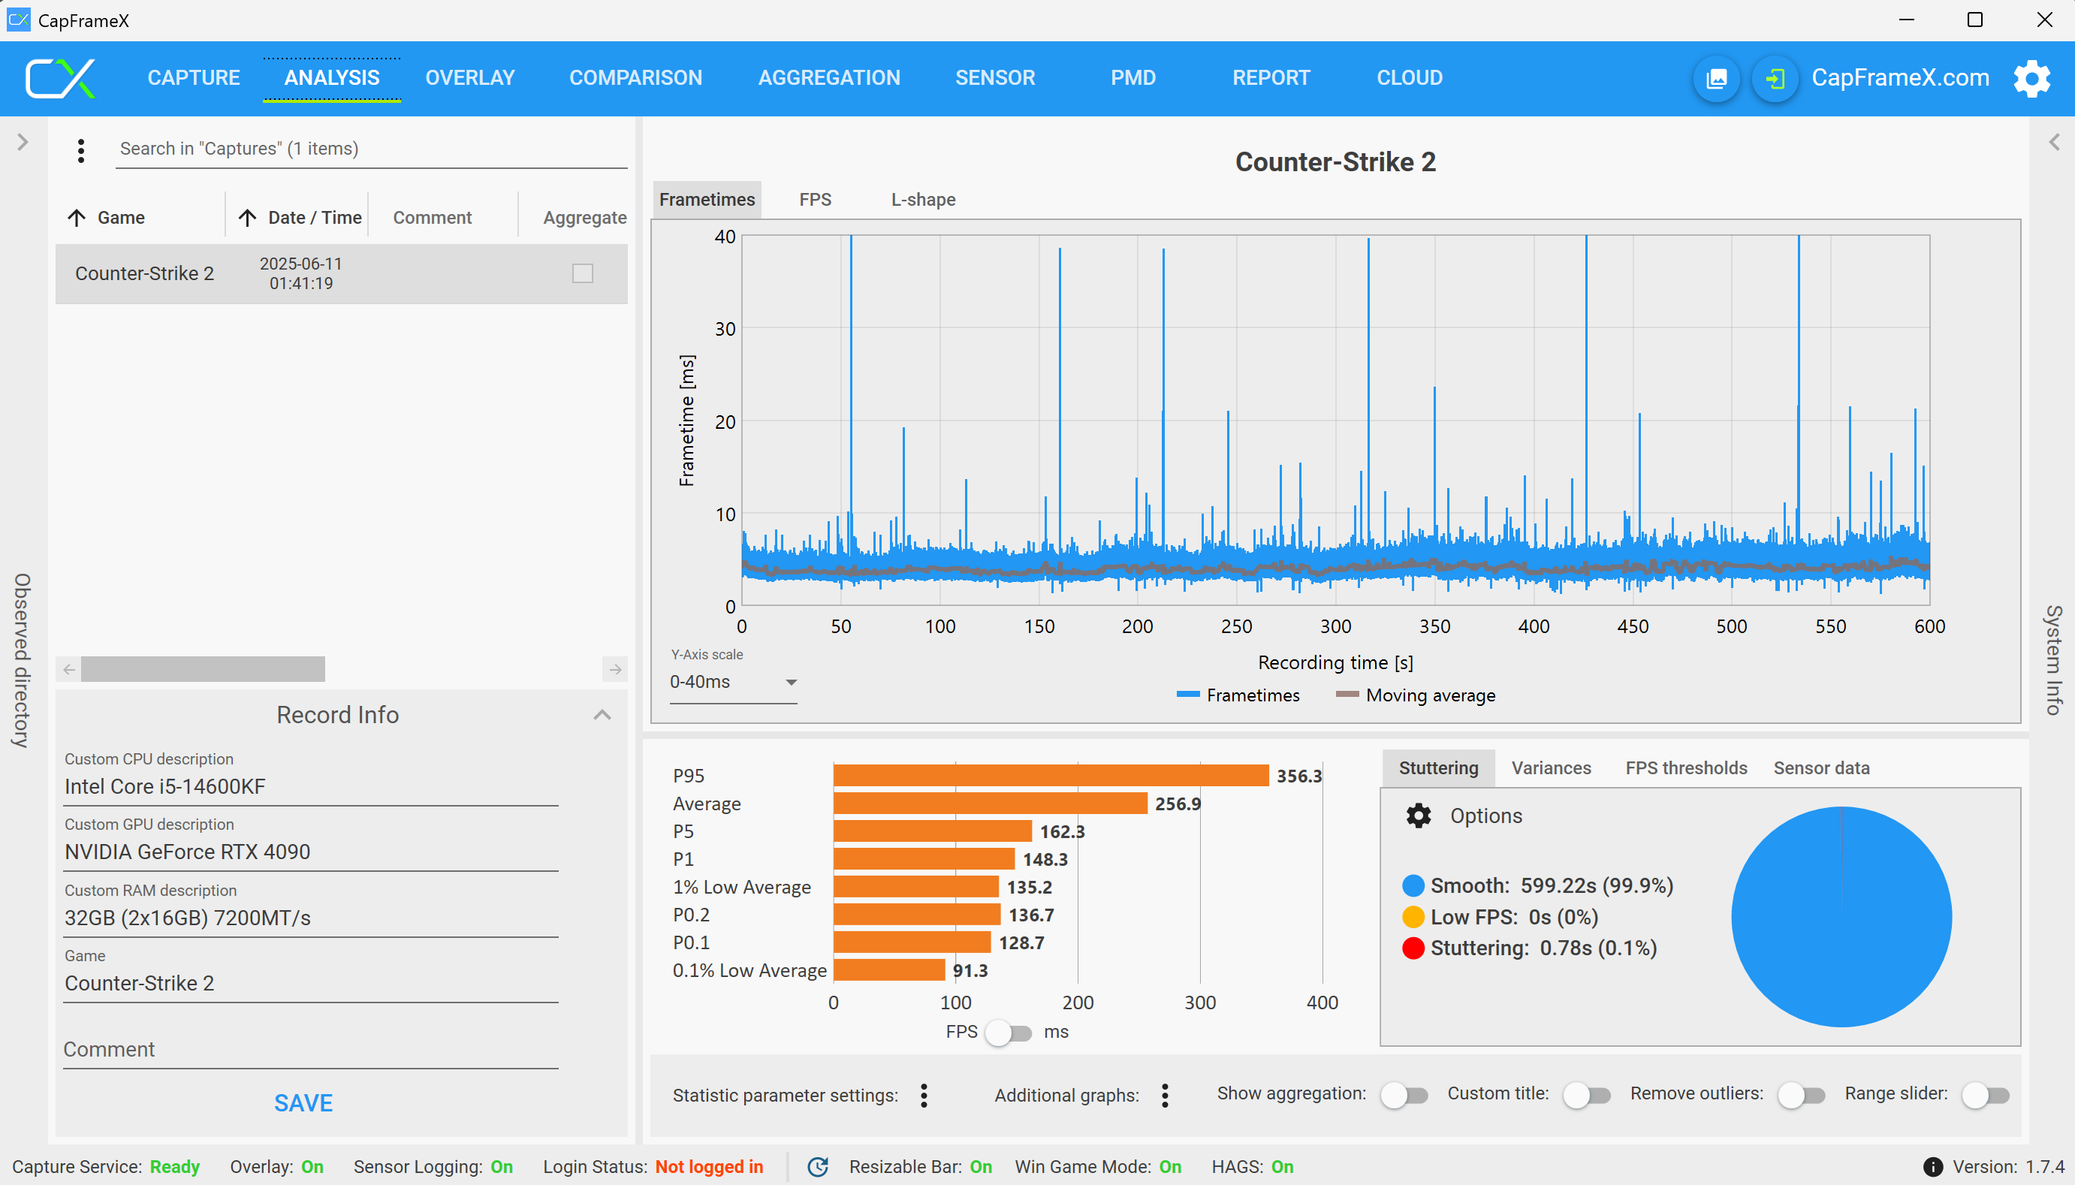Select the Counter-Strike 2 capture row

point(341,273)
